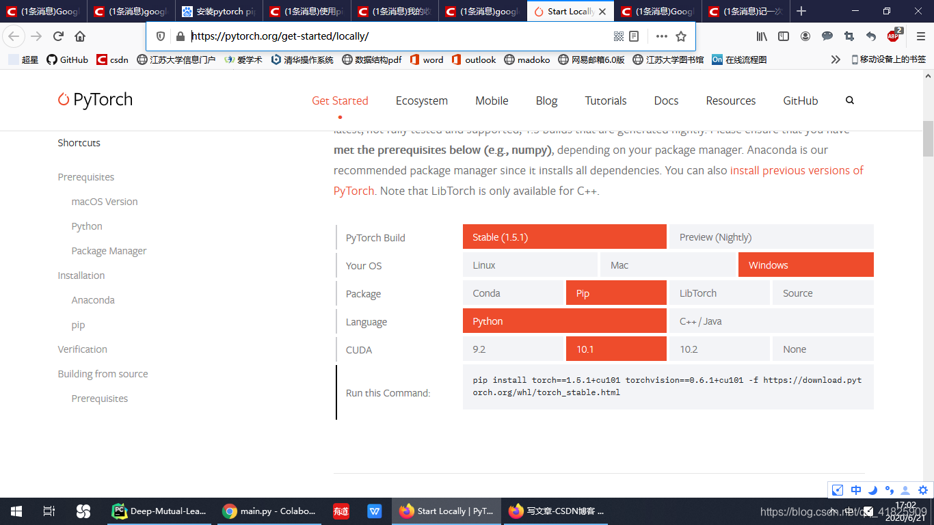Reload the page with the refresh icon
The image size is (934, 525).
(x=58, y=36)
